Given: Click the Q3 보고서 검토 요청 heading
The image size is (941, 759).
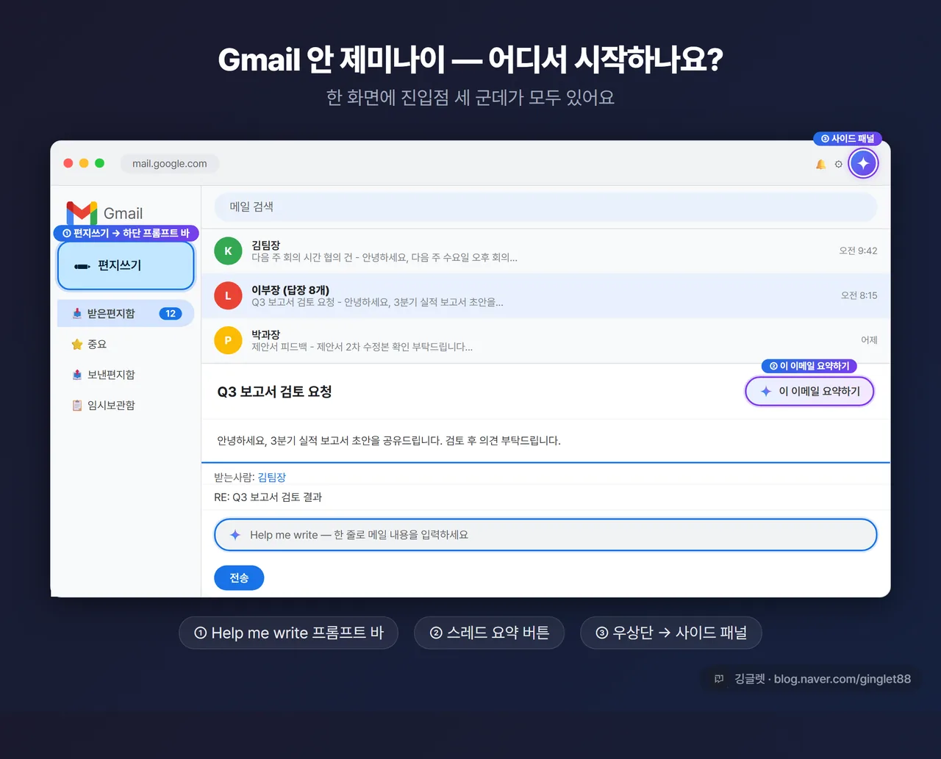Looking at the screenshot, I should (275, 392).
